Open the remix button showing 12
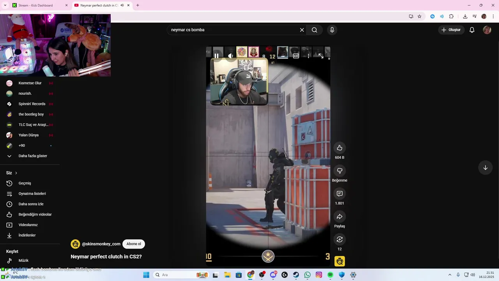This screenshot has height=281, width=499. pyautogui.click(x=340, y=239)
